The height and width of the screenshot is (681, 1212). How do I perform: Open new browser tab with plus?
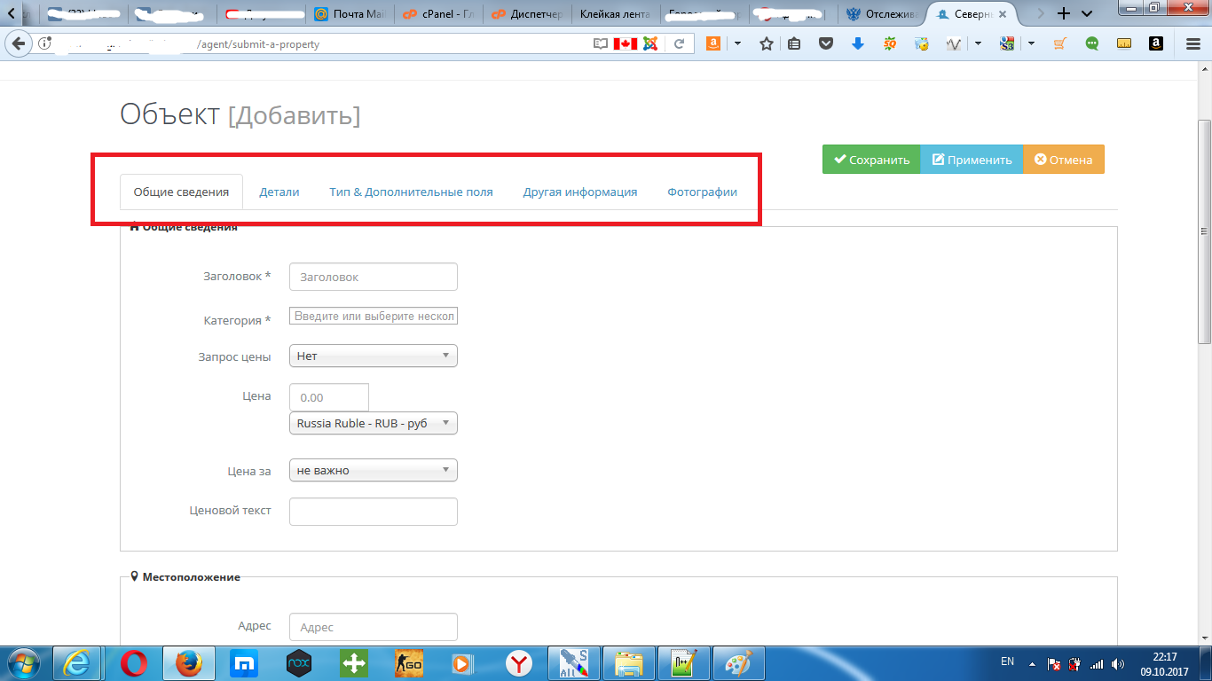[1064, 13]
